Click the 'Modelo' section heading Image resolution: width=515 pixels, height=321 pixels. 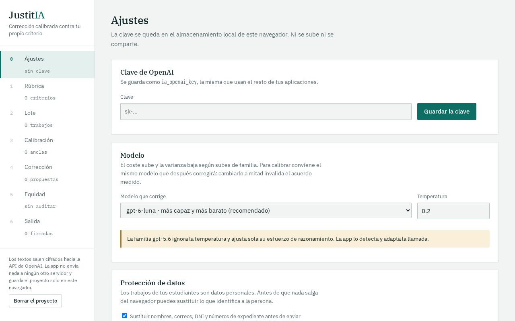click(132, 155)
